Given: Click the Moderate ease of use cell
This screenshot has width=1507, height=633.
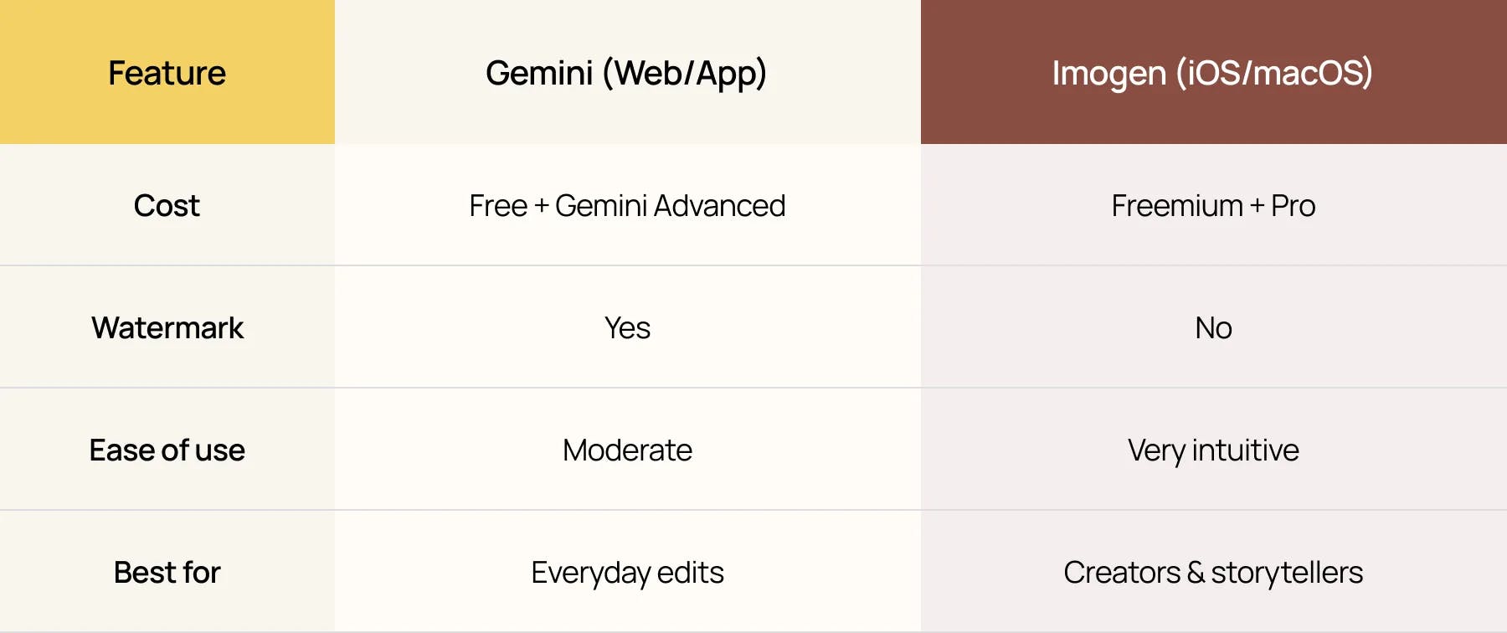Looking at the screenshot, I should point(627,450).
